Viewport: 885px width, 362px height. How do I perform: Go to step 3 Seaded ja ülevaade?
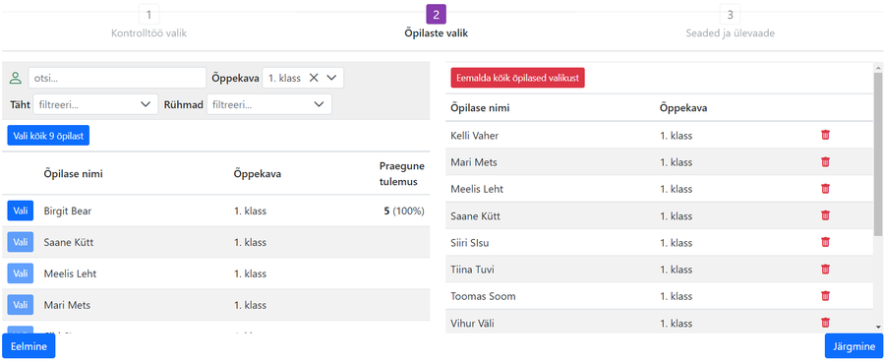[x=730, y=24]
